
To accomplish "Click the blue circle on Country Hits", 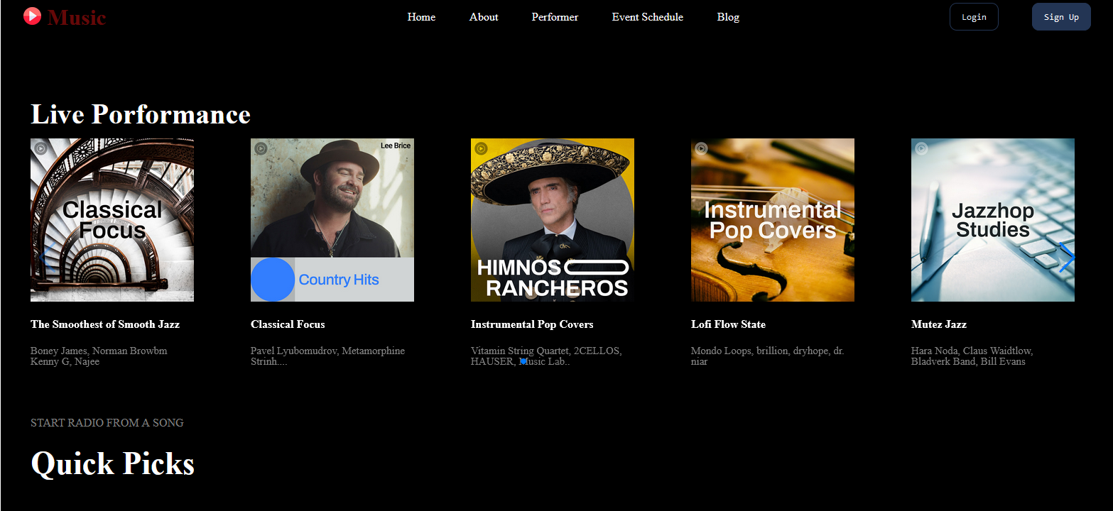I will tap(273, 280).
